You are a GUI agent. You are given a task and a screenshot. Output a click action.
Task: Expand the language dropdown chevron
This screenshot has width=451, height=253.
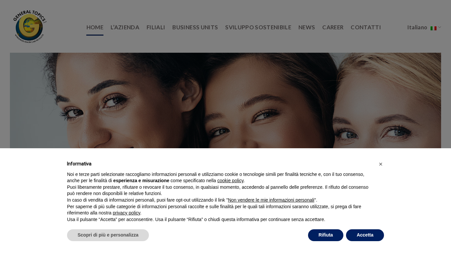point(439,27)
